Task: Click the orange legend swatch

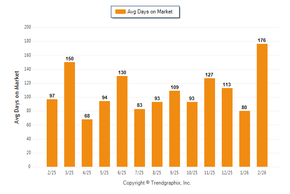Action: pyautogui.click(x=120, y=12)
